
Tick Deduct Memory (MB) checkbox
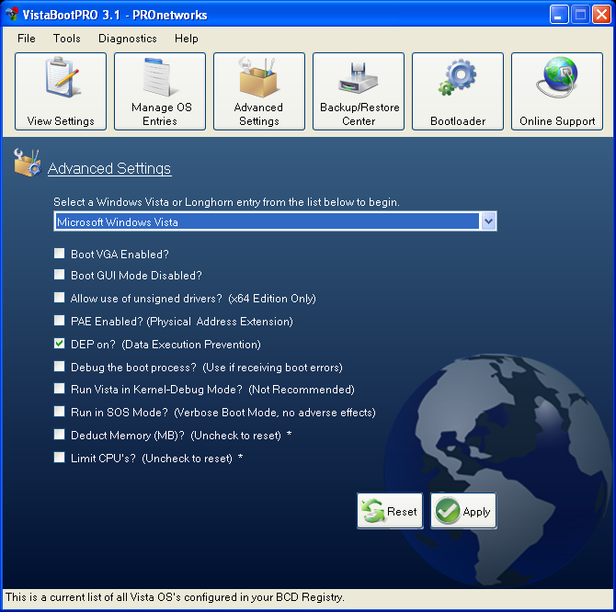(60, 434)
